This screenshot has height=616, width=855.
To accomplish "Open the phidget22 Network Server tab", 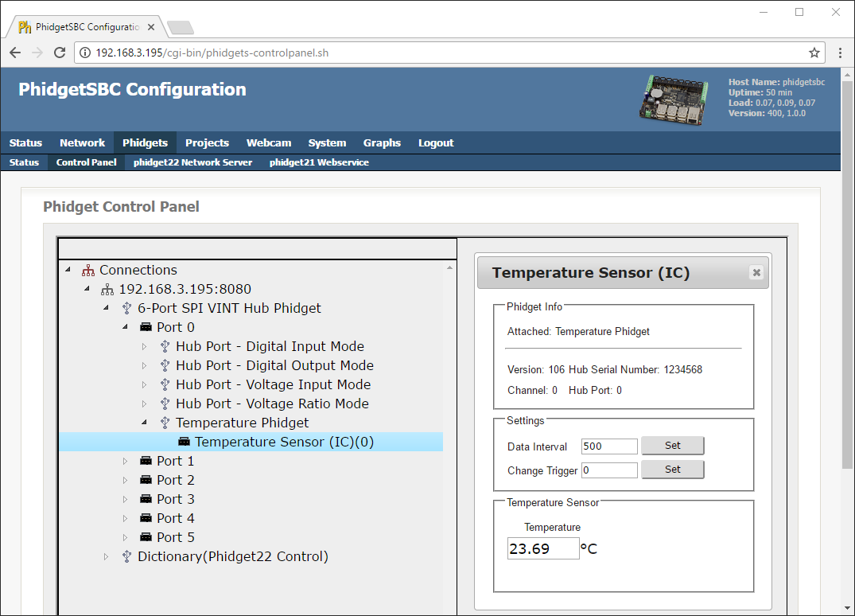I will pyautogui.click(x=193, y=162).
